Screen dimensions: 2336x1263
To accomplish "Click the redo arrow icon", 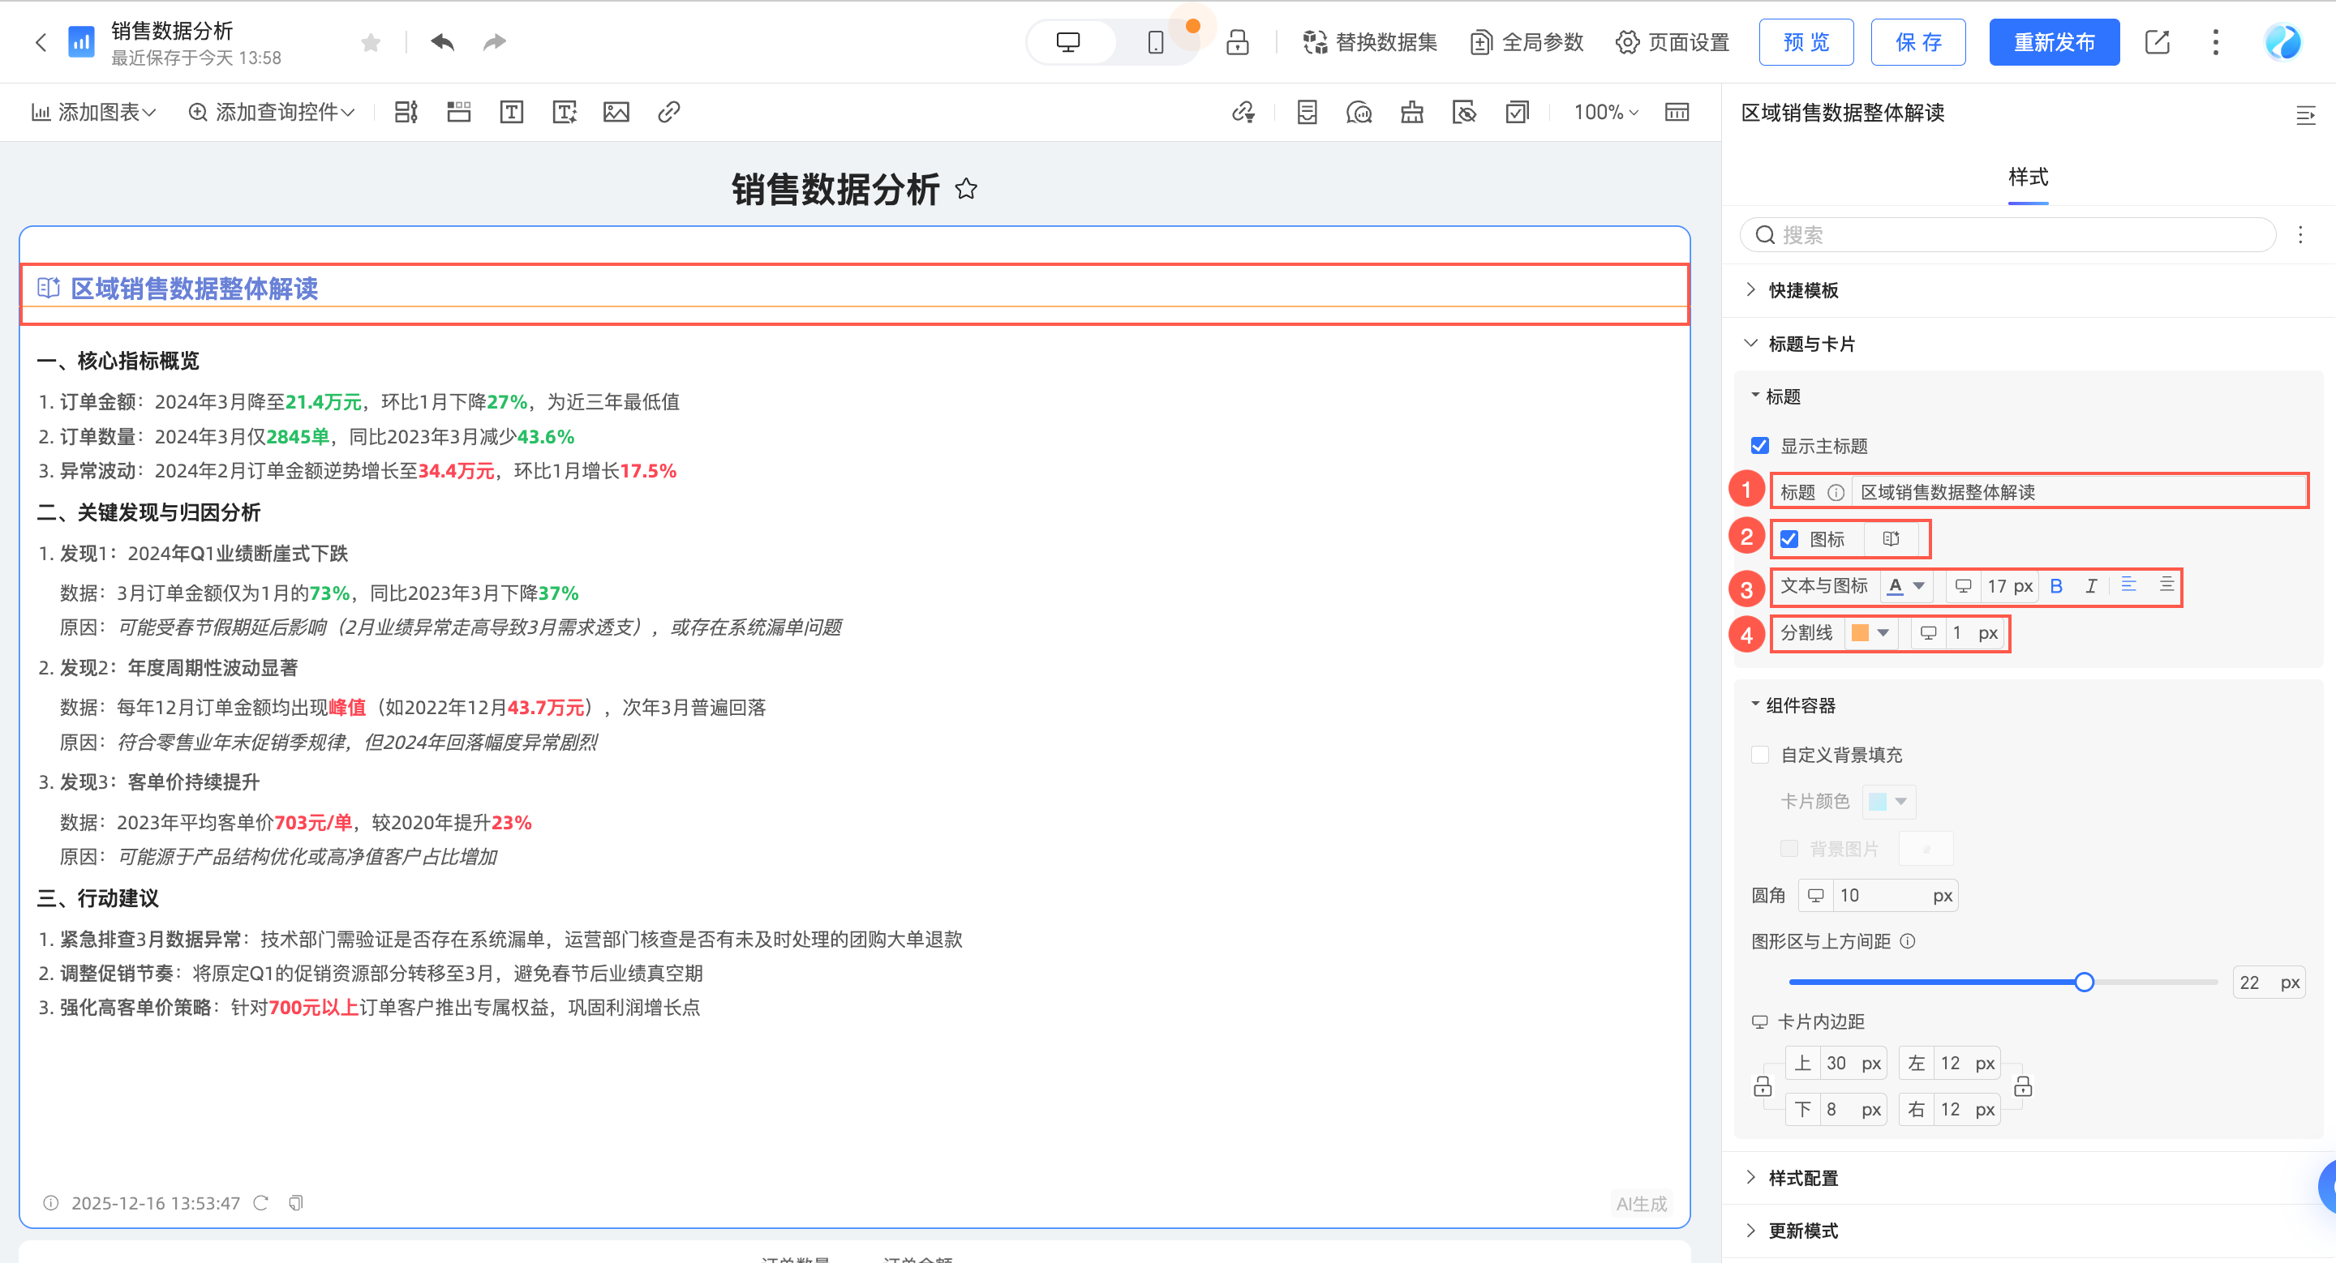I will click(x=494, y=43).
